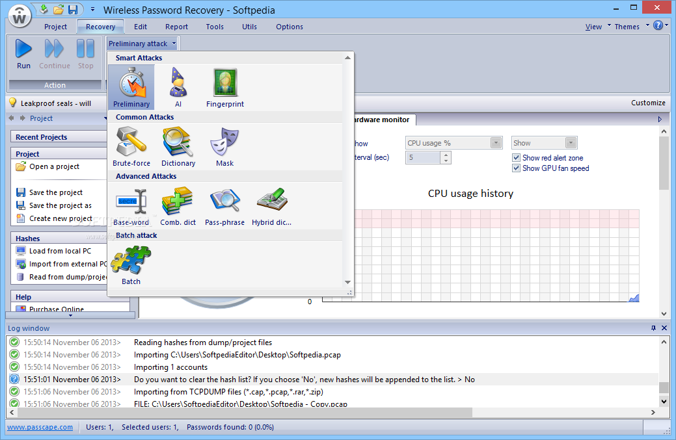The height and width of the screenshot is (440, 676).
Task: Start recovery with the Run button
Action: [x=23, y=54]
